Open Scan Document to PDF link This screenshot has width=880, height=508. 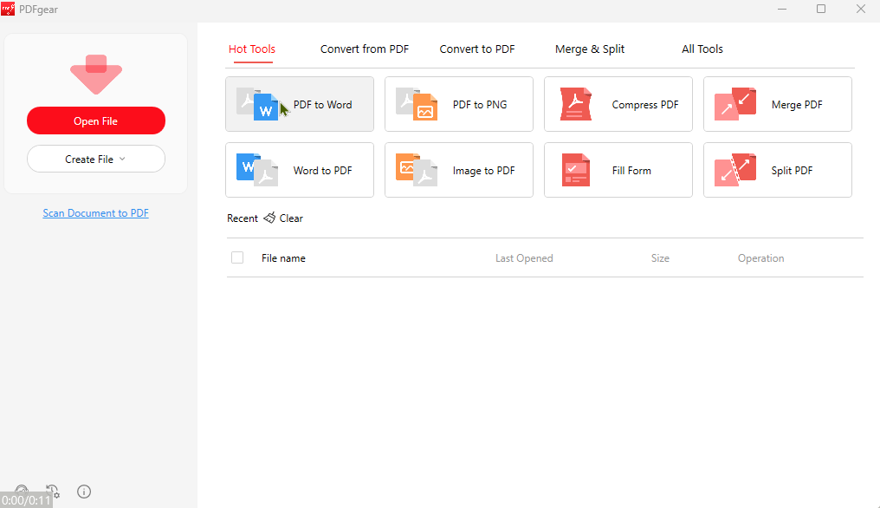coord(95,212)
